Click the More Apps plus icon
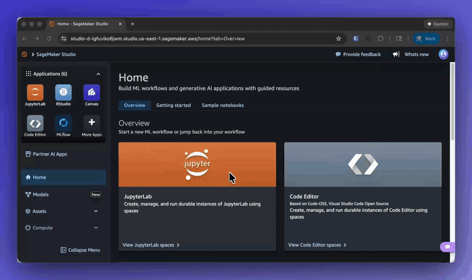This screenshot has height=280, width=472. 91,122
